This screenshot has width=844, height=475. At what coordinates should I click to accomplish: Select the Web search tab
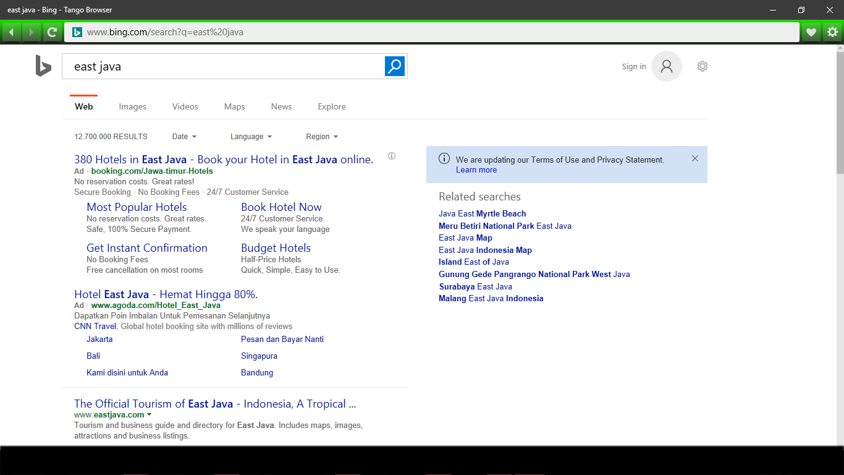[x=84, y=106]
